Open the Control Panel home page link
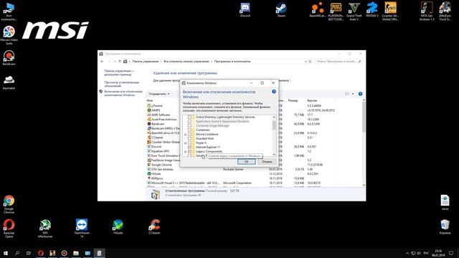This screenshot has width=459, height=258. click(119, 72)
